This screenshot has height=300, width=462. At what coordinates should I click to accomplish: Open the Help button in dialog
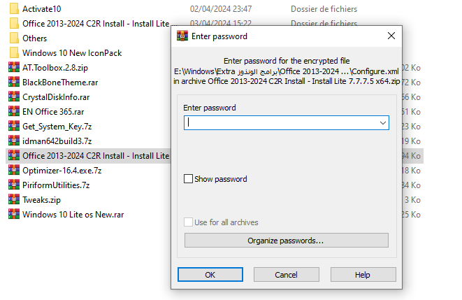coord(363,275)
